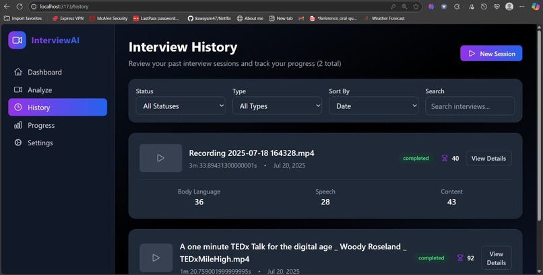Select the History sidebar item
The height and width of the screenshot is (275, 543).
57,108
